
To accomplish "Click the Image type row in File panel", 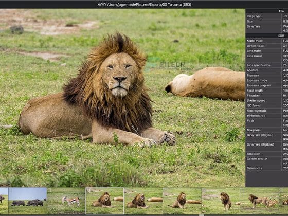I will tap(267, 16).
